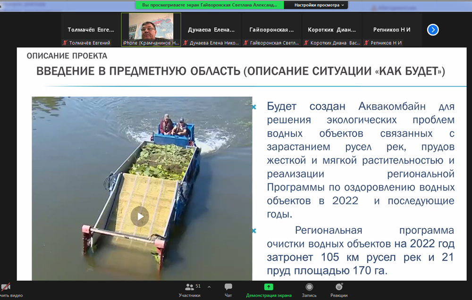Viewport: 472px width, 300px height.
Task: Select Дунаева Елена participant tile
Action: click(211, 30)
